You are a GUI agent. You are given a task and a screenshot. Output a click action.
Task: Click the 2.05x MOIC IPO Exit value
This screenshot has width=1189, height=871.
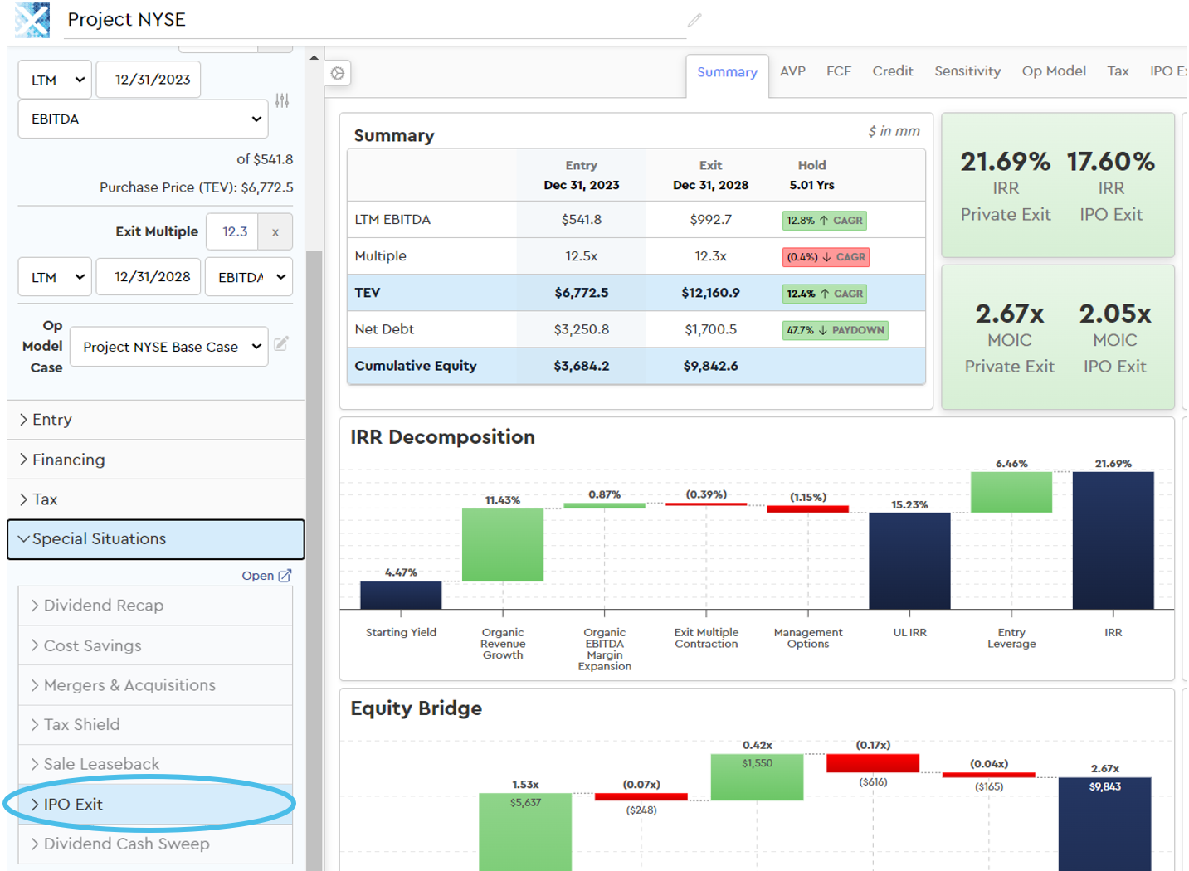coord(1115,314)
